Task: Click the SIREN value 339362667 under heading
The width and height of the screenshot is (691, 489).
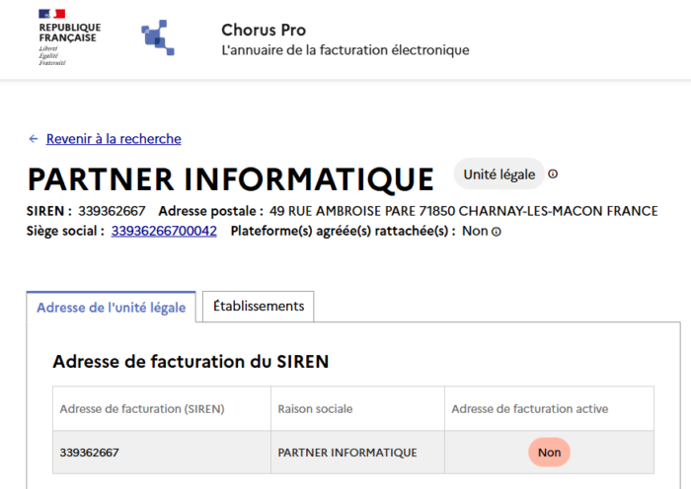Action: tap(112, 211)
